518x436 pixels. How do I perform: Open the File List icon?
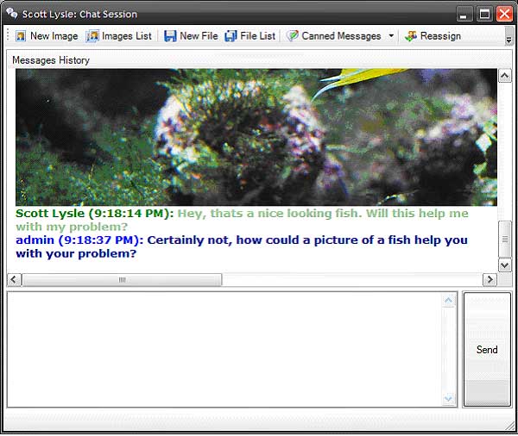point(231,36)
